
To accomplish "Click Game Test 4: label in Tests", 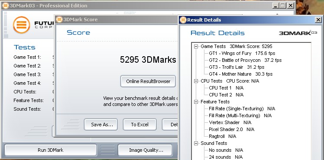I will pos(27,83).
